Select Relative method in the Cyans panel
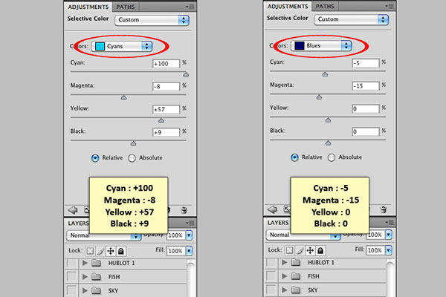Image resolution: width=446 pixels, height=297 pixels. click(95, 157)
